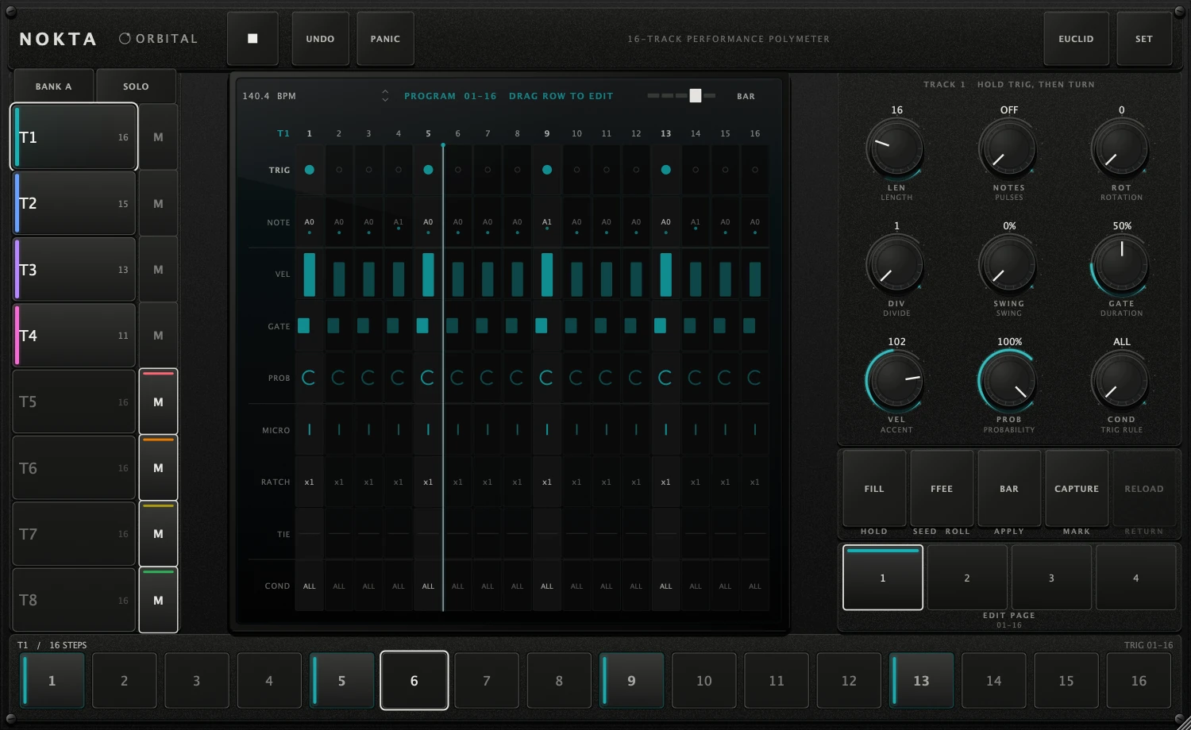
Task: Open the EUCLID generator
Action: [1076, 38]
